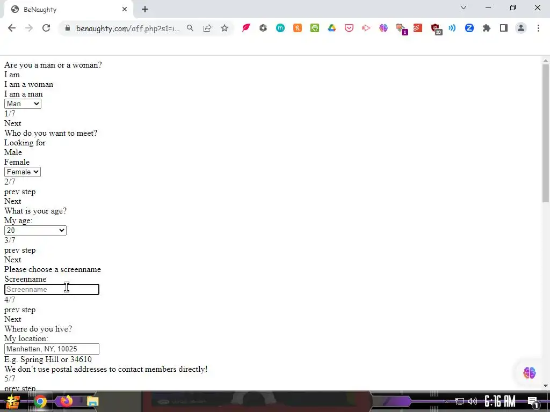Open the volume control in system tray
550x412 pixels.
[x=473, y=401]
